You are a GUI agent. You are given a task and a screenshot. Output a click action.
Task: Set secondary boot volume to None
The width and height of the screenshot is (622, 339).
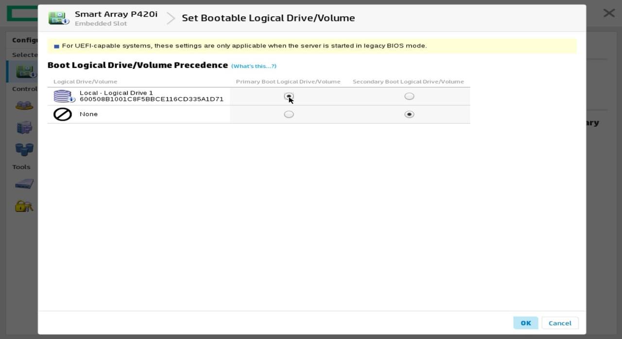point(409,114)
